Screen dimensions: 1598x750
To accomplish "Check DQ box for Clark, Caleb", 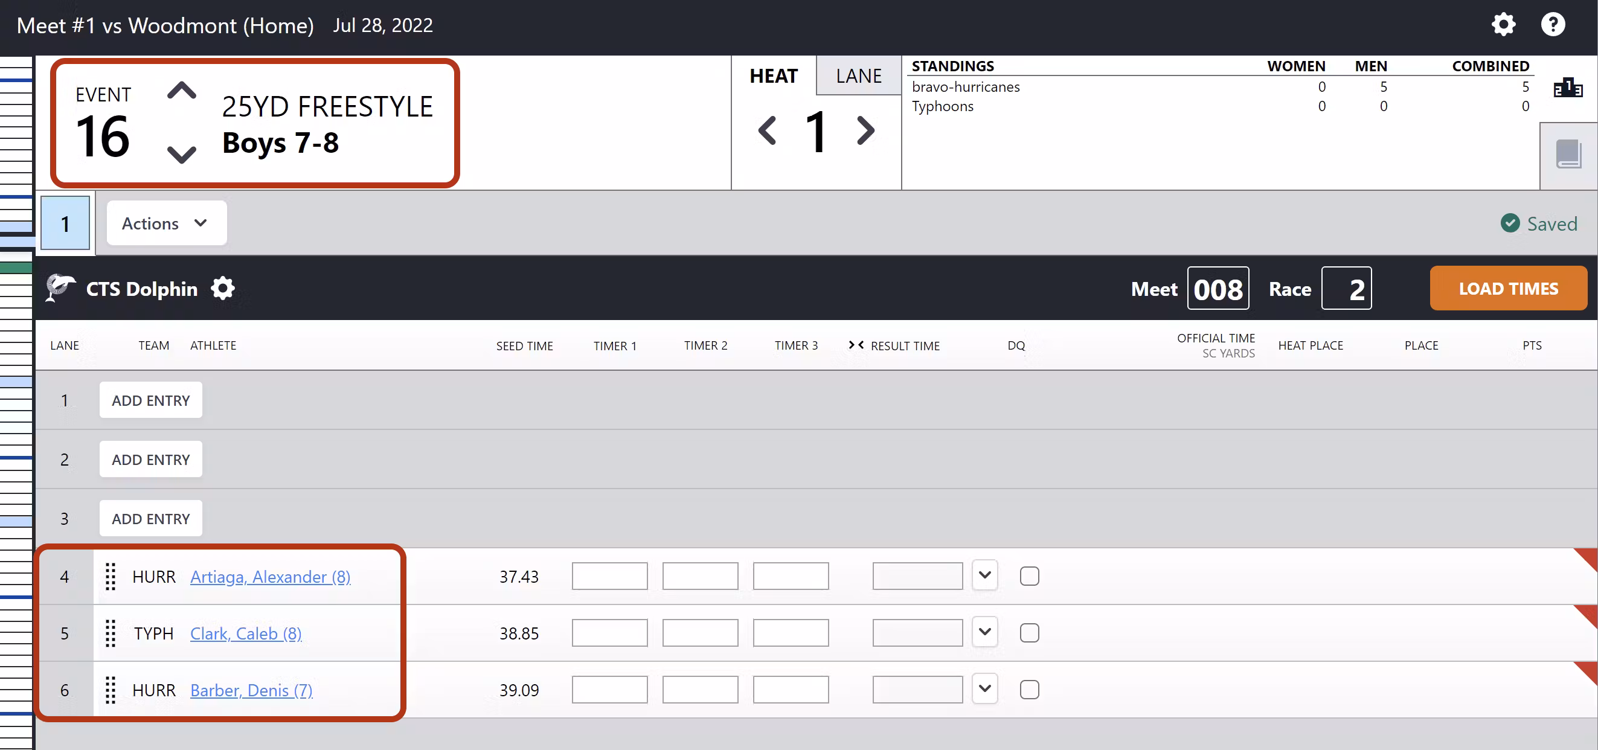I will tap(1029, 633).
